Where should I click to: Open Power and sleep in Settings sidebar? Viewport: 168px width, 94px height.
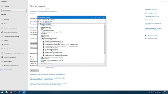[x=14, y=36]
